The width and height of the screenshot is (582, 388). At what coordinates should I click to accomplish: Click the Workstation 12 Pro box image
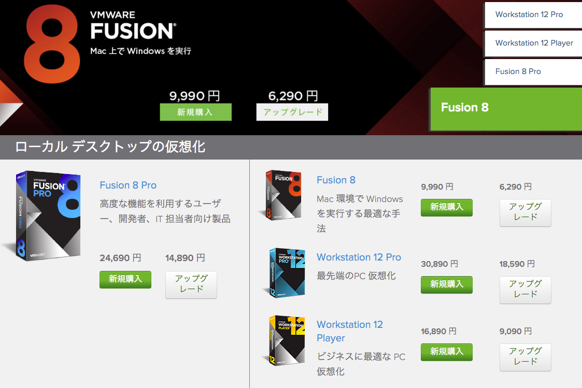(285, 273)
